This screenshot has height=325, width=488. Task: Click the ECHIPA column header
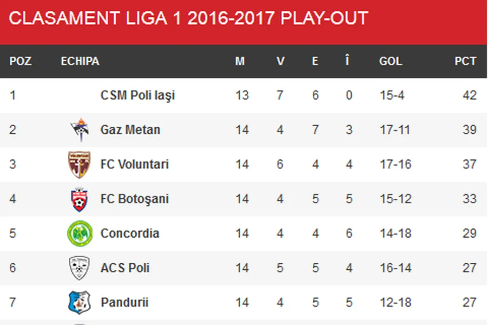pos(80,61)
